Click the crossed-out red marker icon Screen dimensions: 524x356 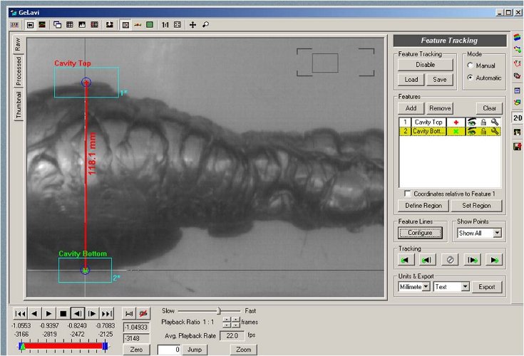pos(143,313)
